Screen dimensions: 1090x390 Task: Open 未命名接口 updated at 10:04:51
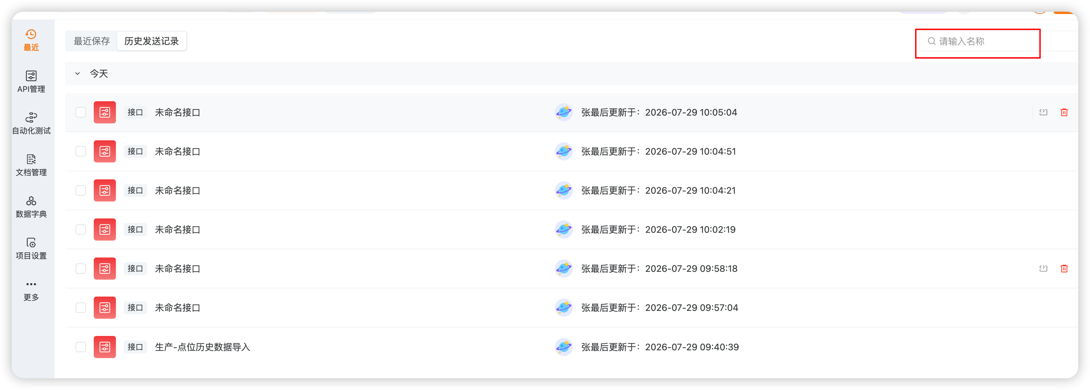[x=177, y=151]
